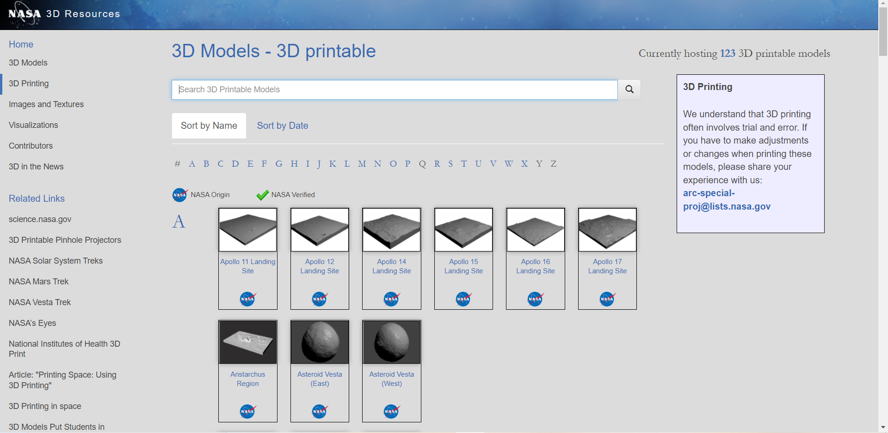
Task: Click the NASA Origin legend icon
Action: [180, 195]
